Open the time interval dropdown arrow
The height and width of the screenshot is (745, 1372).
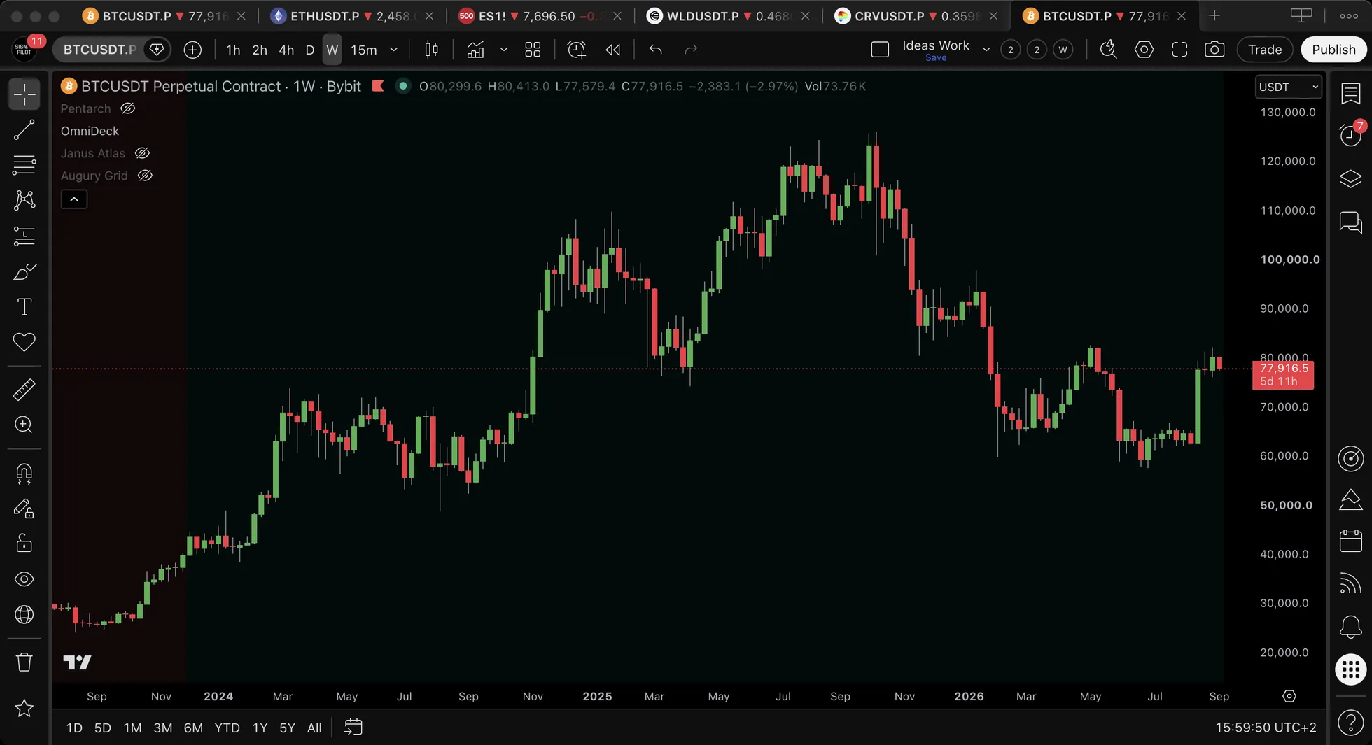click(x=394, y=50)
